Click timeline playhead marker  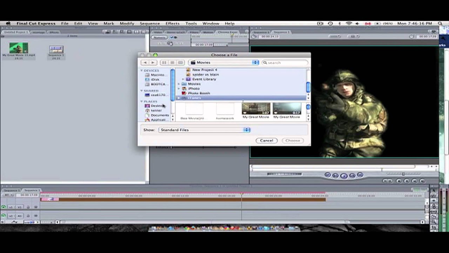pos(241,194)
